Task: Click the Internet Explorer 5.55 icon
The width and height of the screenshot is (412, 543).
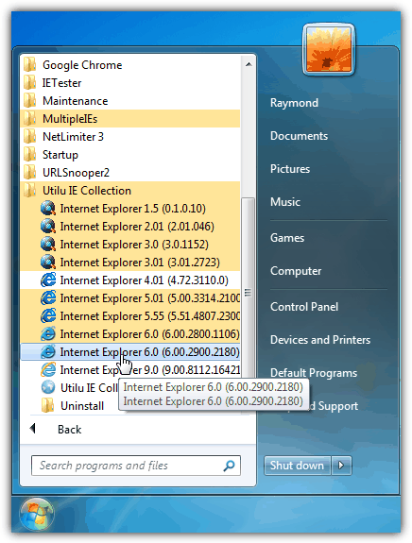Action: pyautogui.click(x=48, y=316)
